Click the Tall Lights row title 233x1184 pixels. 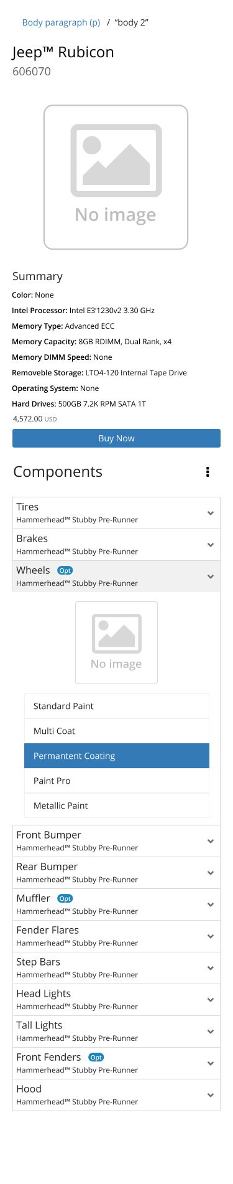pos(39,1025)
